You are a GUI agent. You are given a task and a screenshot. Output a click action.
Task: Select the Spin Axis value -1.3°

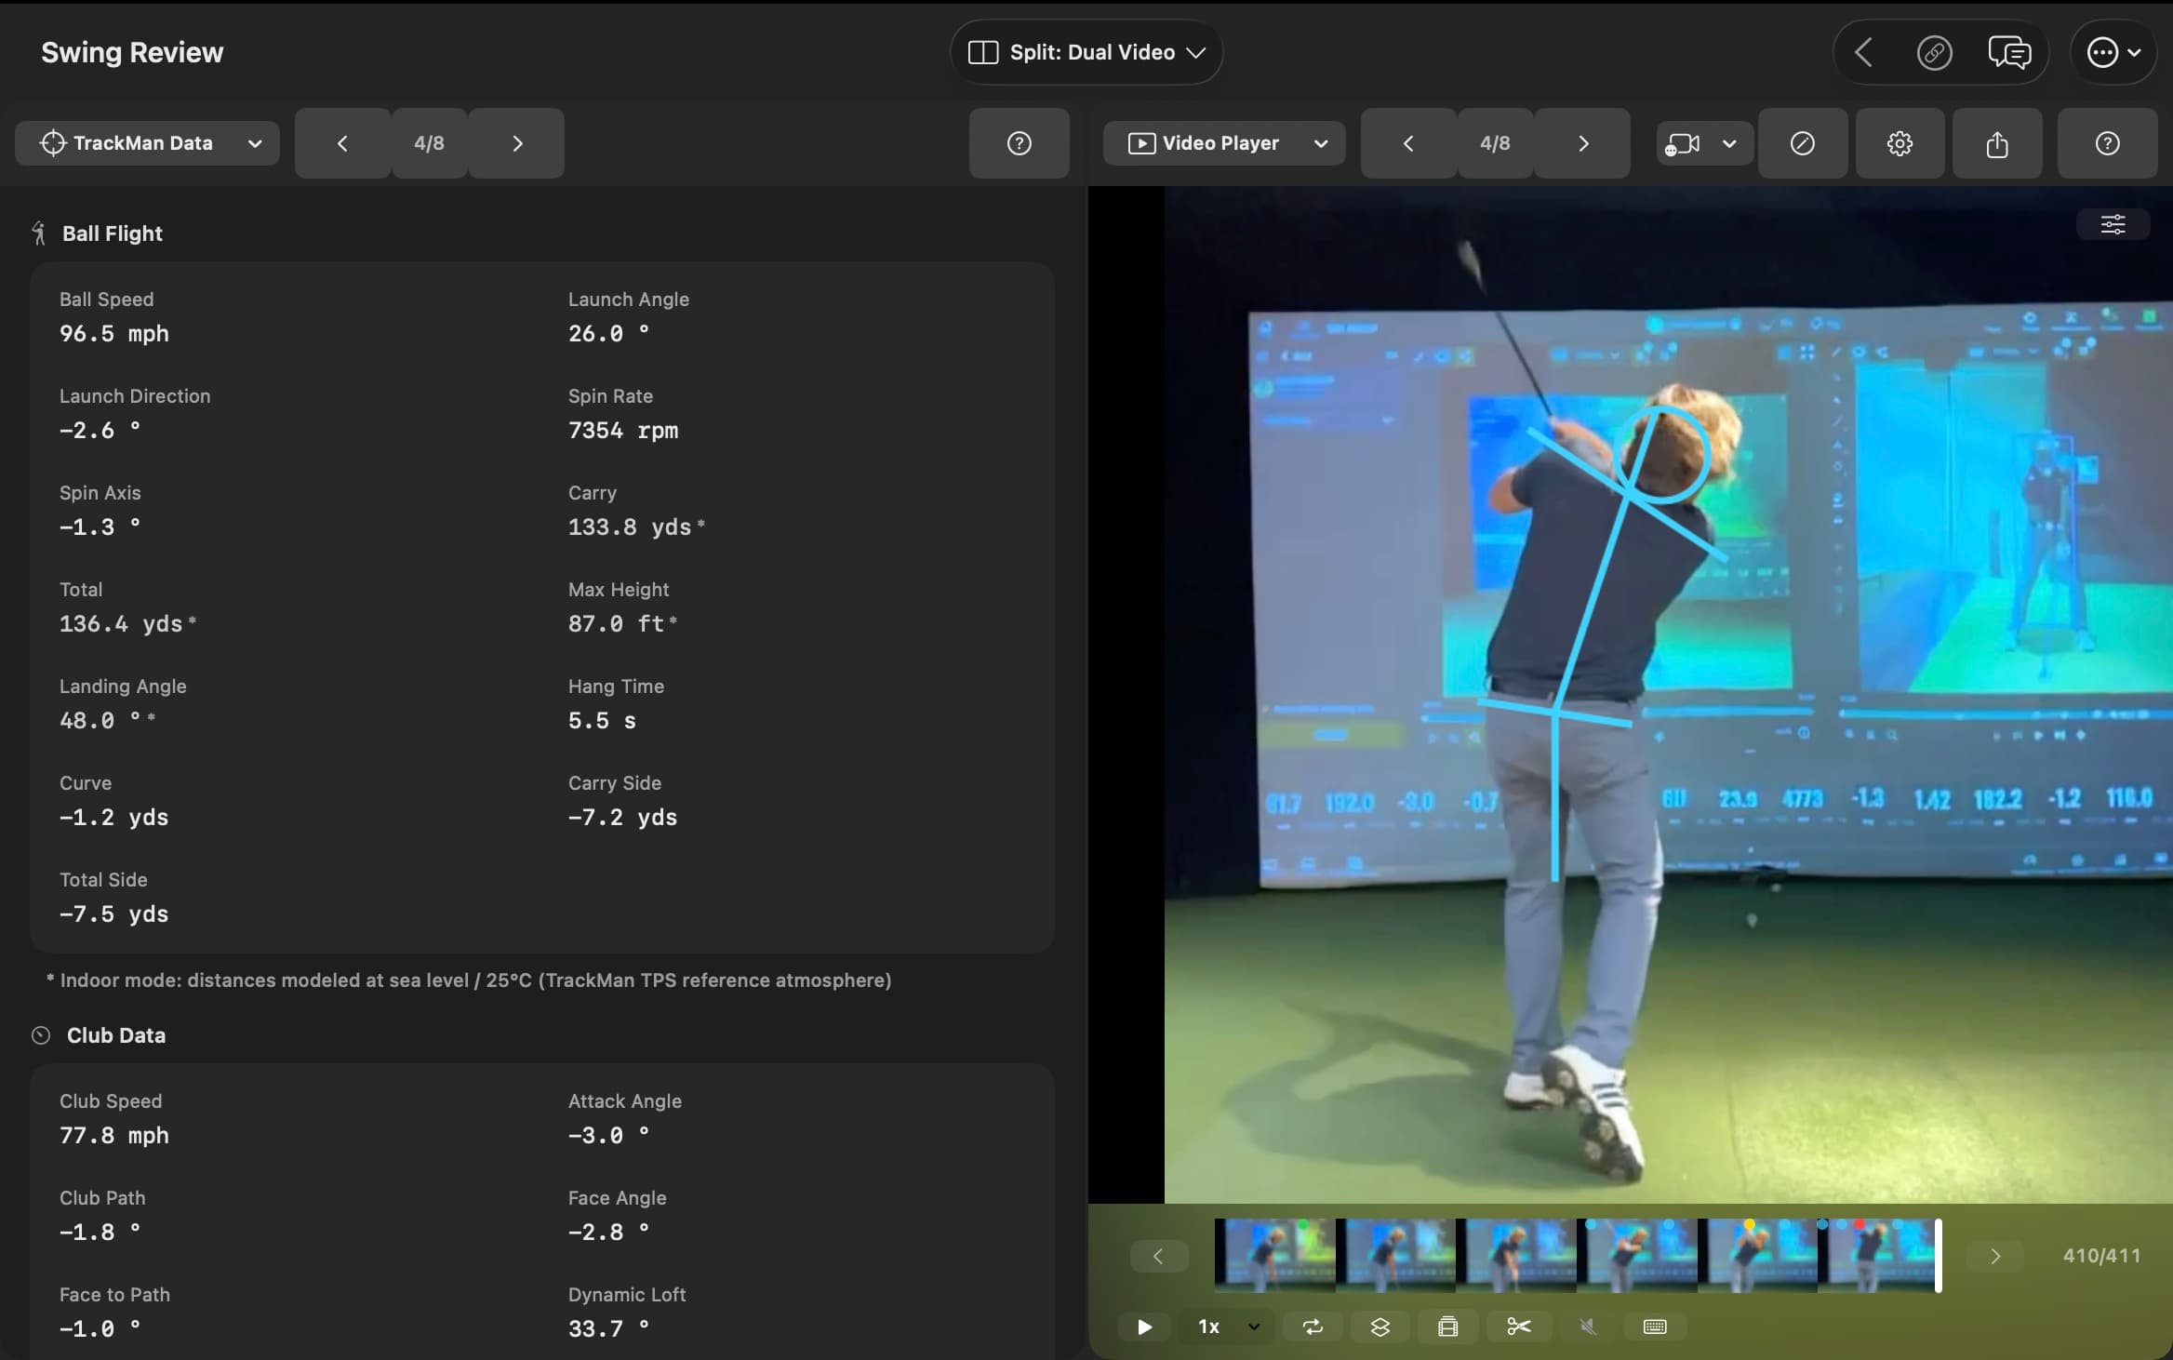click(x=100, y=527)
